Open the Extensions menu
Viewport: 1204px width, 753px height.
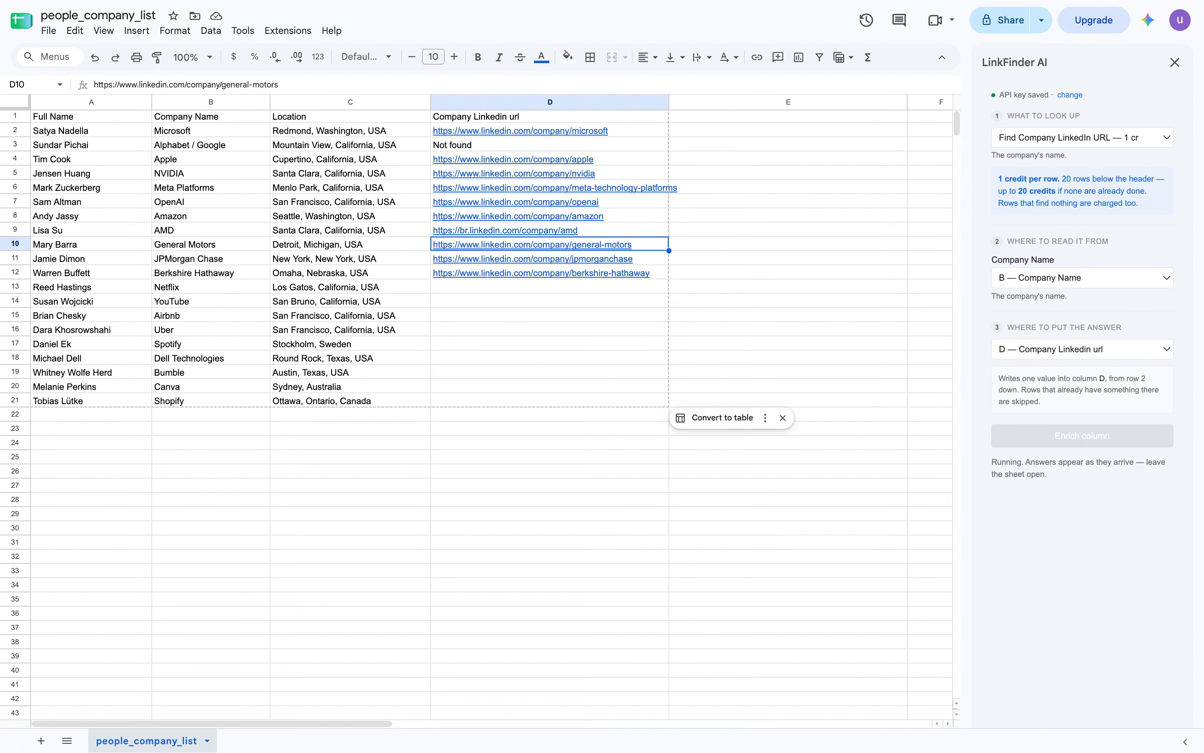coord(288,31)
